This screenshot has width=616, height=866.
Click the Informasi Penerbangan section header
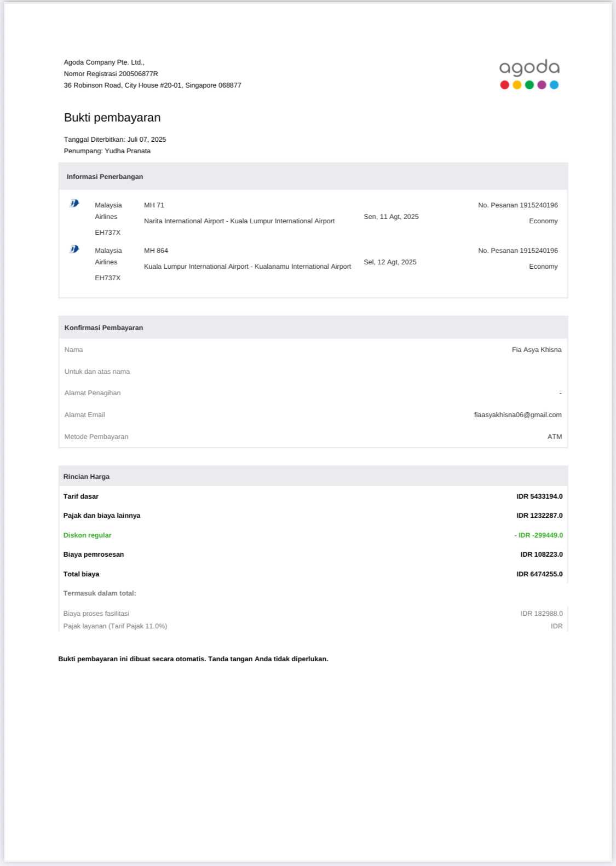tap(105, 177)
